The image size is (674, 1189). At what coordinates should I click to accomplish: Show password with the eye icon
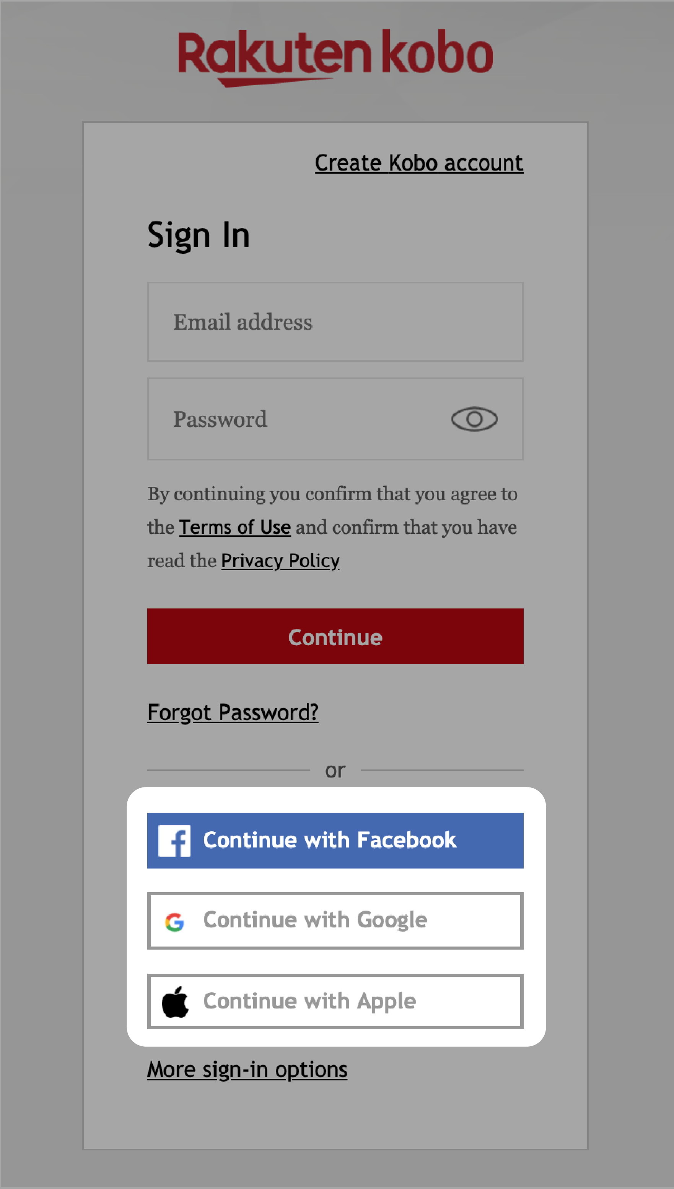(x=474, y=419)
